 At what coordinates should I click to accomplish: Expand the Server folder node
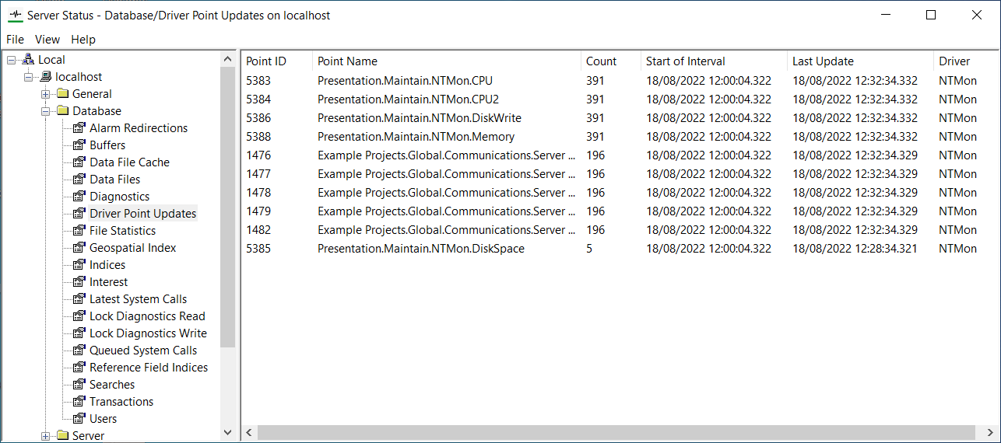46,436
